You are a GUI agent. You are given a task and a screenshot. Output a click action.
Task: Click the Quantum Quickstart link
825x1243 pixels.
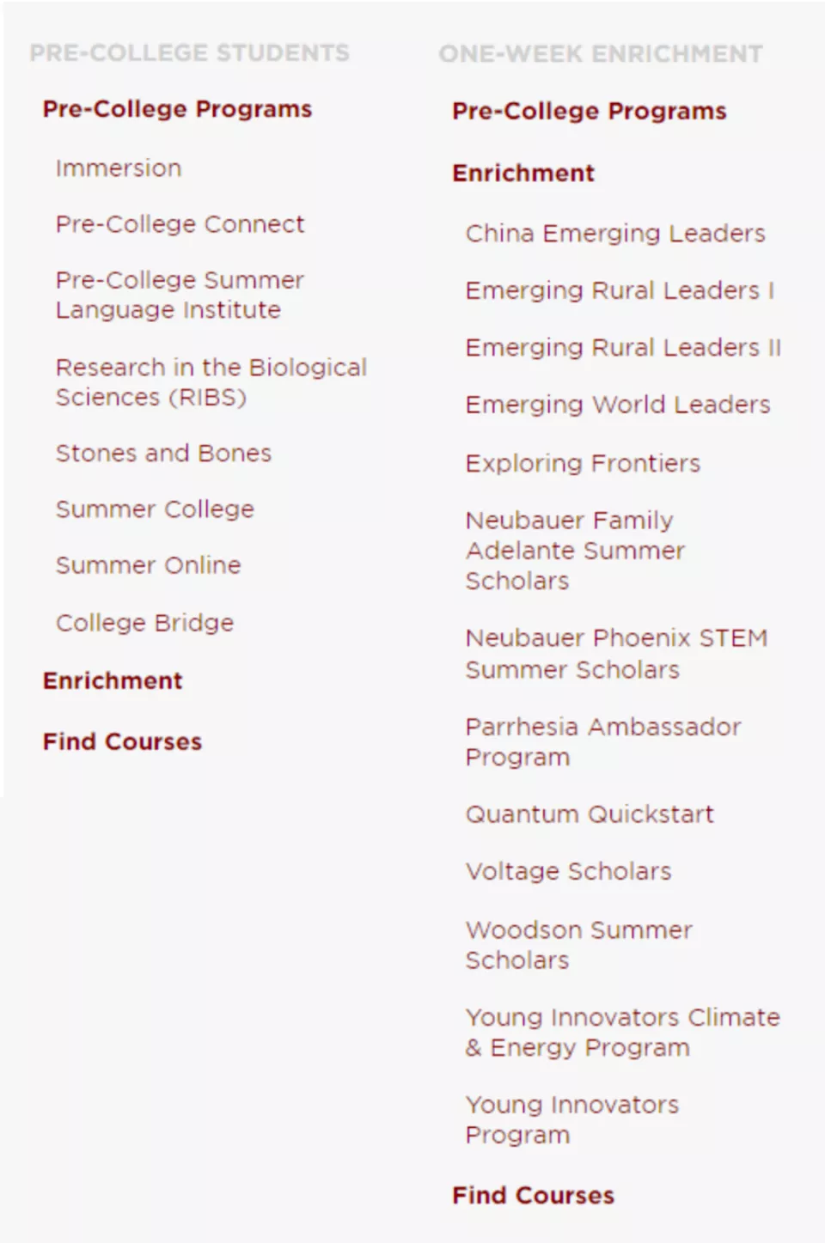pos(590,814)
